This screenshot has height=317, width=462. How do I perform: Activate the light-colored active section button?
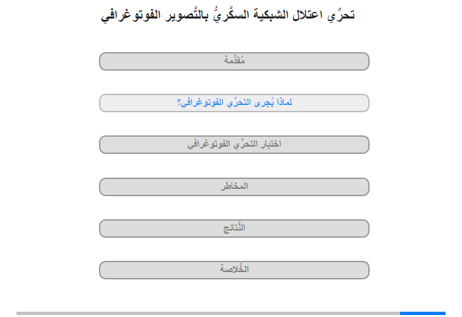point(234,103)
